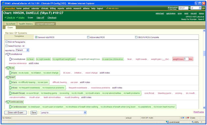The image size is (207, 125).
Task: Open the zoom 100% dropdown arrow
Action: 202,122
